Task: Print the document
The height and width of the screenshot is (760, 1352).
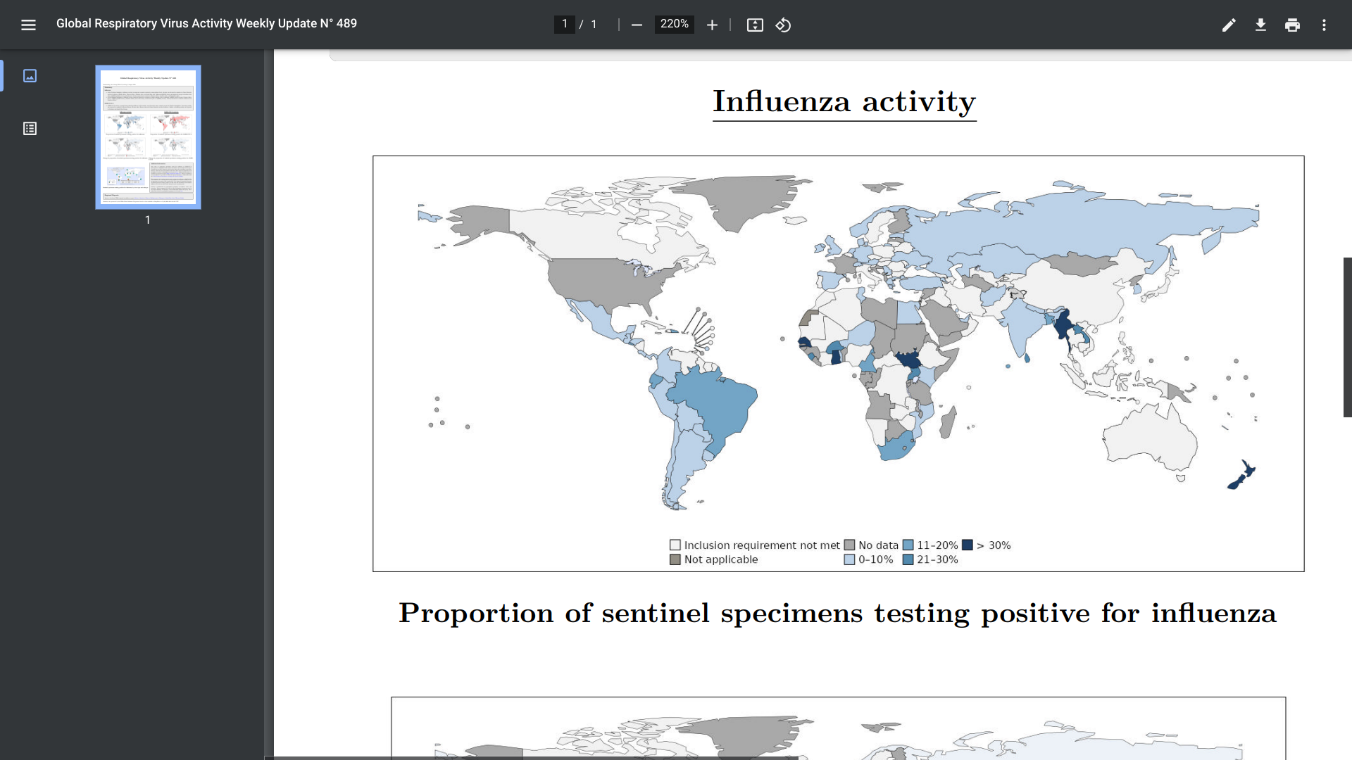Action: pos(1292,25)
